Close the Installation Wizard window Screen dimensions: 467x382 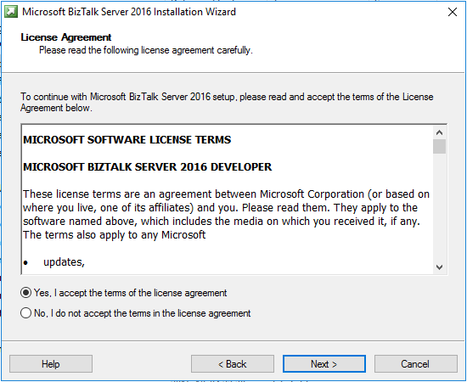(452, 12)
